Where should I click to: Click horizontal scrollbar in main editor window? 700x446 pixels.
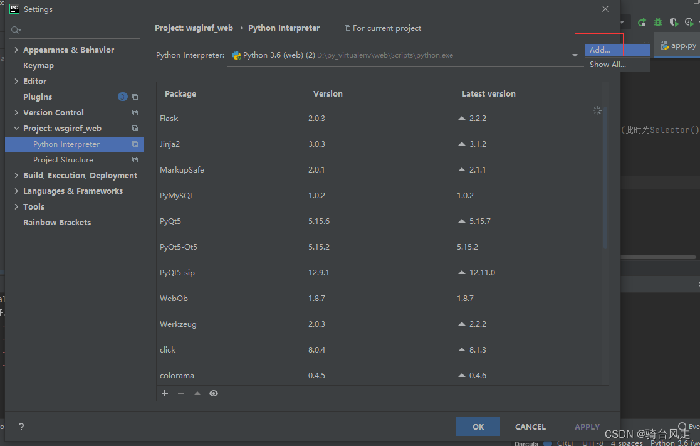(658, 257)
